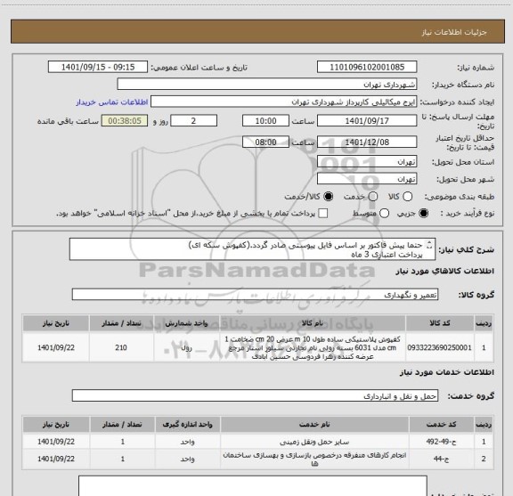Viewport: 513px width, 496px height.
Task: Click service code ج-44 cell
Action: pos(442,459)
